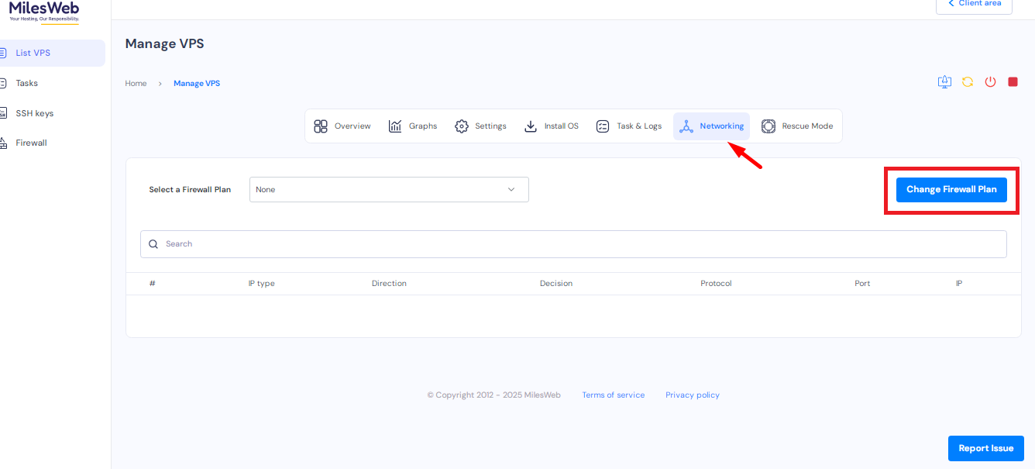Click the yellow reboot arrows icon
The height and width of the screenshot is (469, 1035).
(968, 82)
